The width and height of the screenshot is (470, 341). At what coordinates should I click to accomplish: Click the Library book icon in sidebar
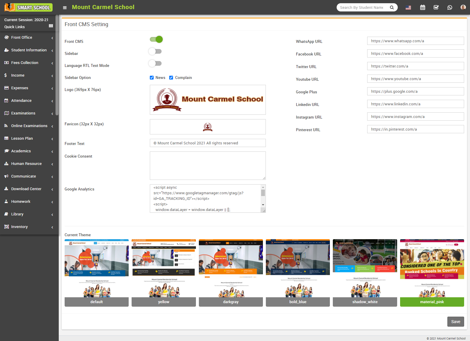click(6, 214)
